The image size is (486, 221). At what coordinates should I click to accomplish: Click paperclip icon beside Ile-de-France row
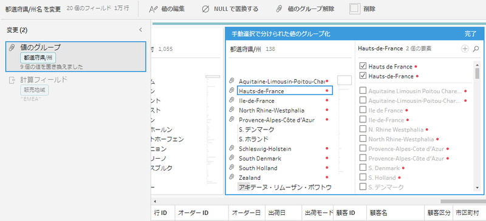click(231, 100)
